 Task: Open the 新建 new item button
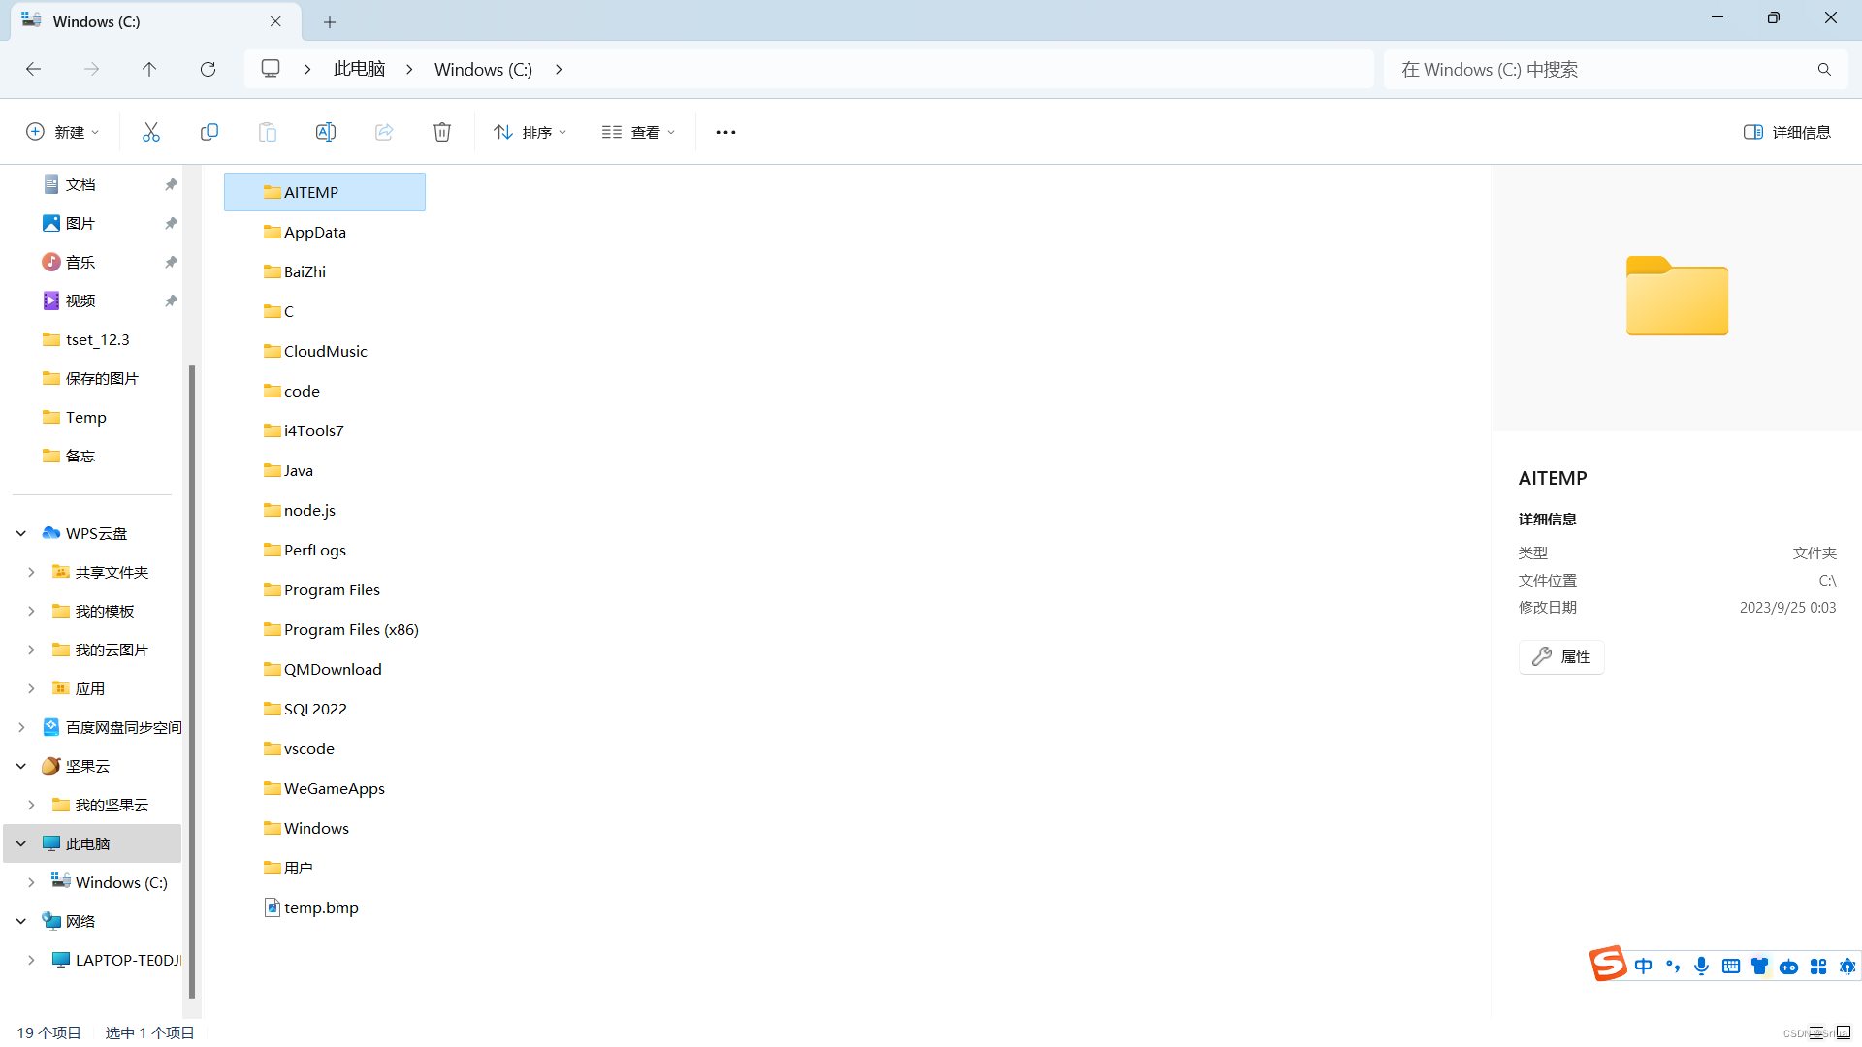(x=62, y=132)
